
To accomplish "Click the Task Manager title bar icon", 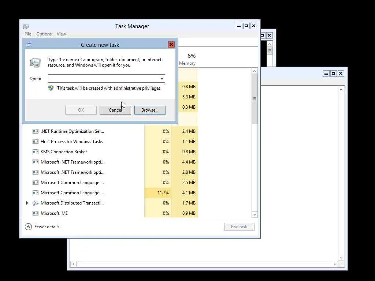I will [26, 26].
